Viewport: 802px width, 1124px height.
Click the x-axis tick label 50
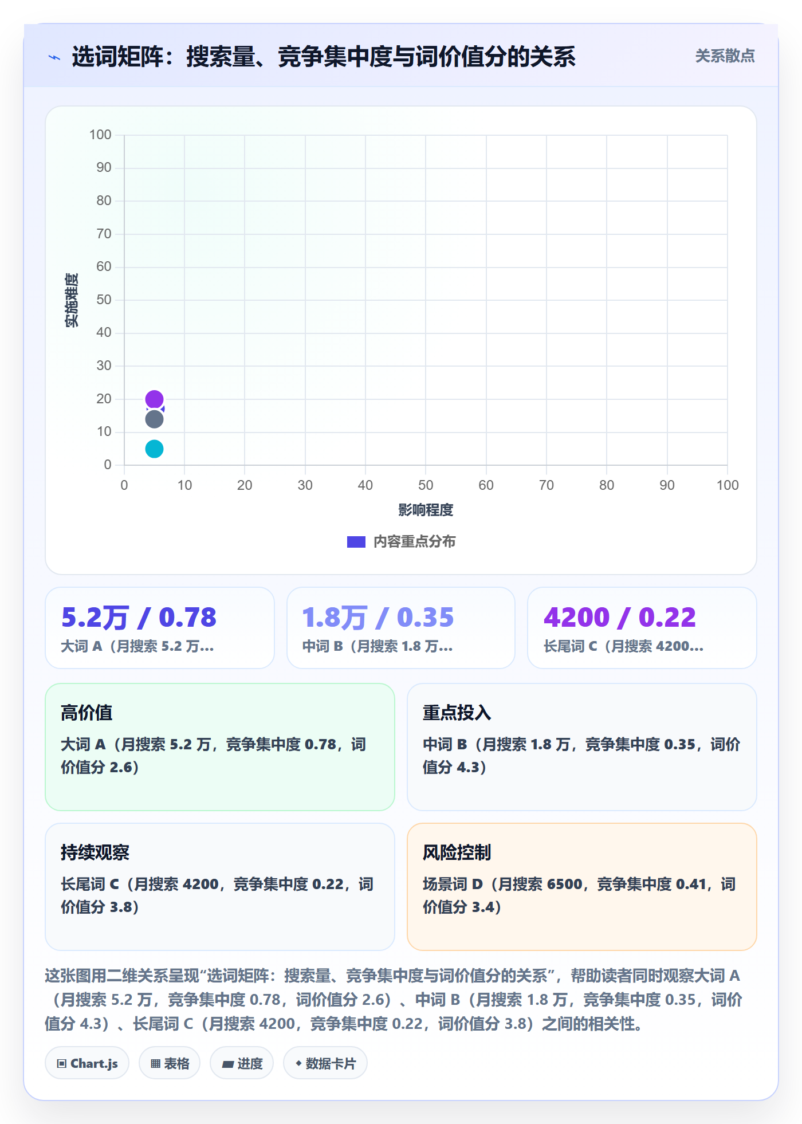click(426, 485)
